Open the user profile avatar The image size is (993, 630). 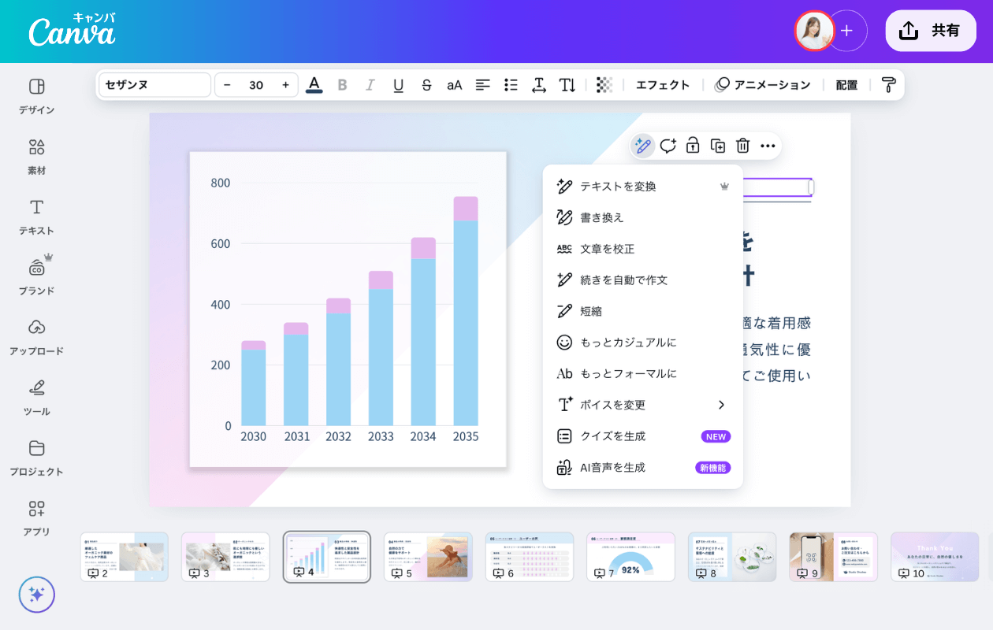tap(814, 31)
